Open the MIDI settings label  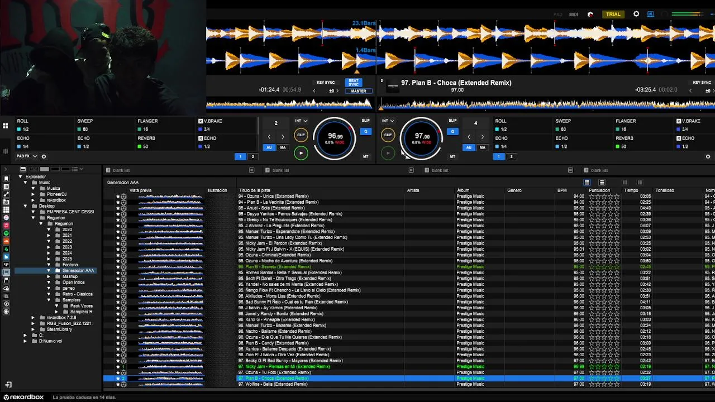tap(574, 15)
